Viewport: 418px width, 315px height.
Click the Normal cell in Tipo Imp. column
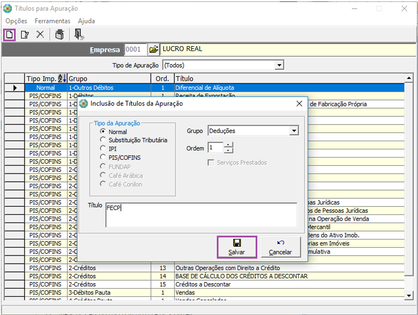coord(46,88)
